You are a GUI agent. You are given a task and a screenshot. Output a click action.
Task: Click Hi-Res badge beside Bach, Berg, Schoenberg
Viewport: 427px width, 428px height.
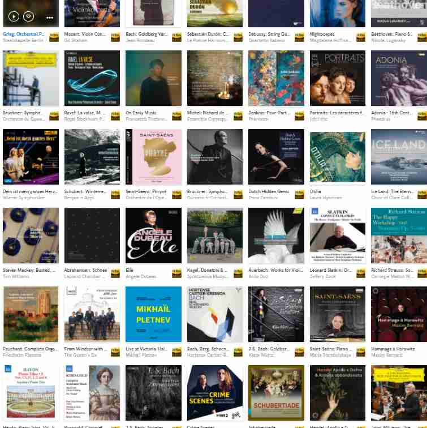coord(238,352)
